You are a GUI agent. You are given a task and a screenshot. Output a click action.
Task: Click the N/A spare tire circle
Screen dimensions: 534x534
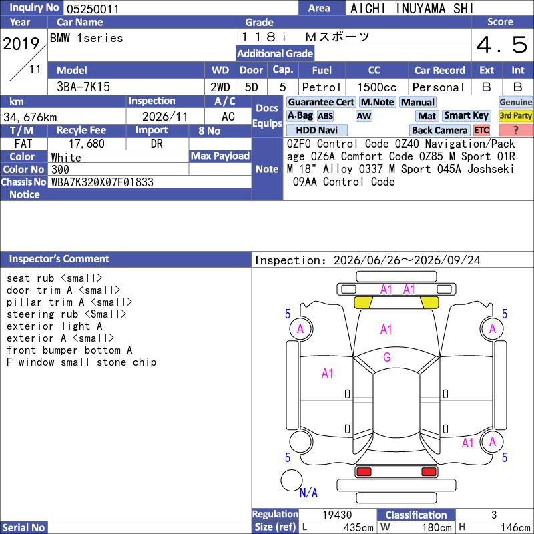pyautogui.click(x=292, y=481)
